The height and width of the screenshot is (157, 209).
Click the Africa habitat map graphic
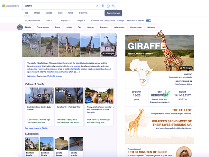(x=141, y=72)
